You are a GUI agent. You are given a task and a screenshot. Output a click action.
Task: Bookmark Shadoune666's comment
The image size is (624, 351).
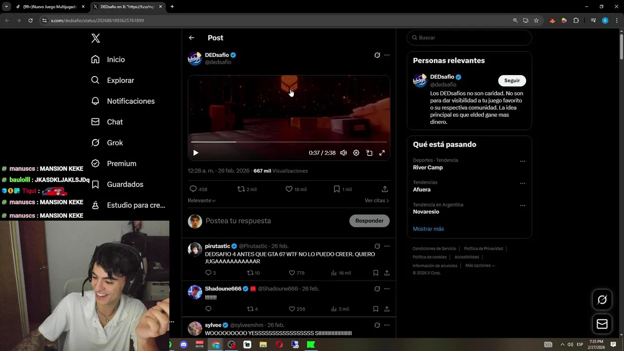pos(376,309)
